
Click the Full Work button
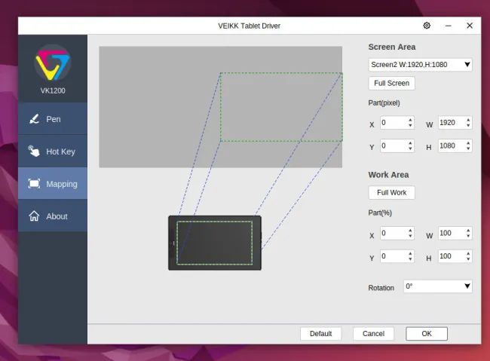point(391,192)
